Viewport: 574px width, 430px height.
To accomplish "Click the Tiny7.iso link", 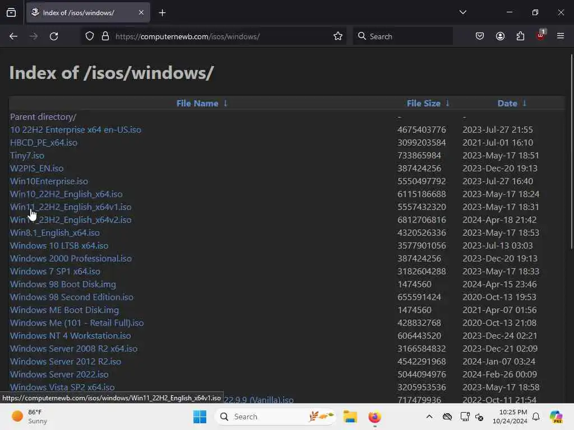I will click(27, 156).
